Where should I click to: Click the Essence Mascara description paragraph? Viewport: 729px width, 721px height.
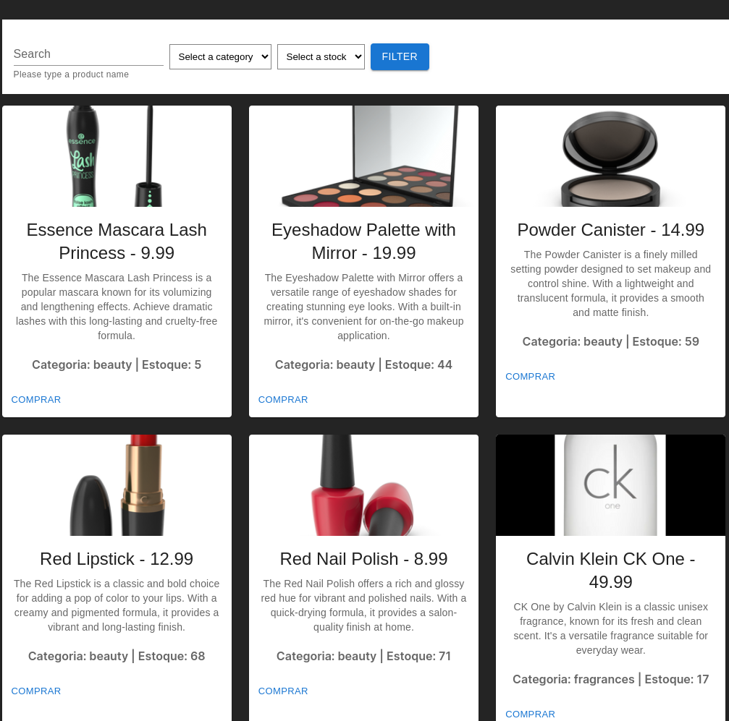click(117, 307)
